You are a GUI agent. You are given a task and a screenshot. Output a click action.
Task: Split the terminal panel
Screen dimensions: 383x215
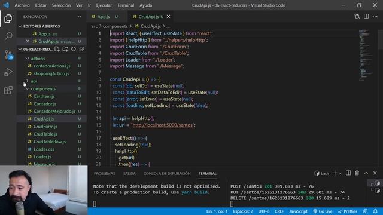coord(348,173)
